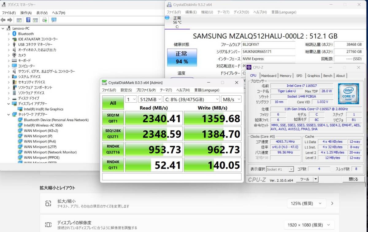Open CrystalDiskMark 設定(S) menu
Screen dimensions: 368x232
[126, 90]
